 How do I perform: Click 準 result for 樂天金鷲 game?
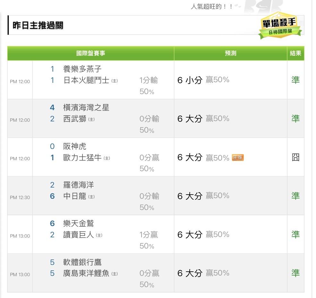click(x=295, y=234)
